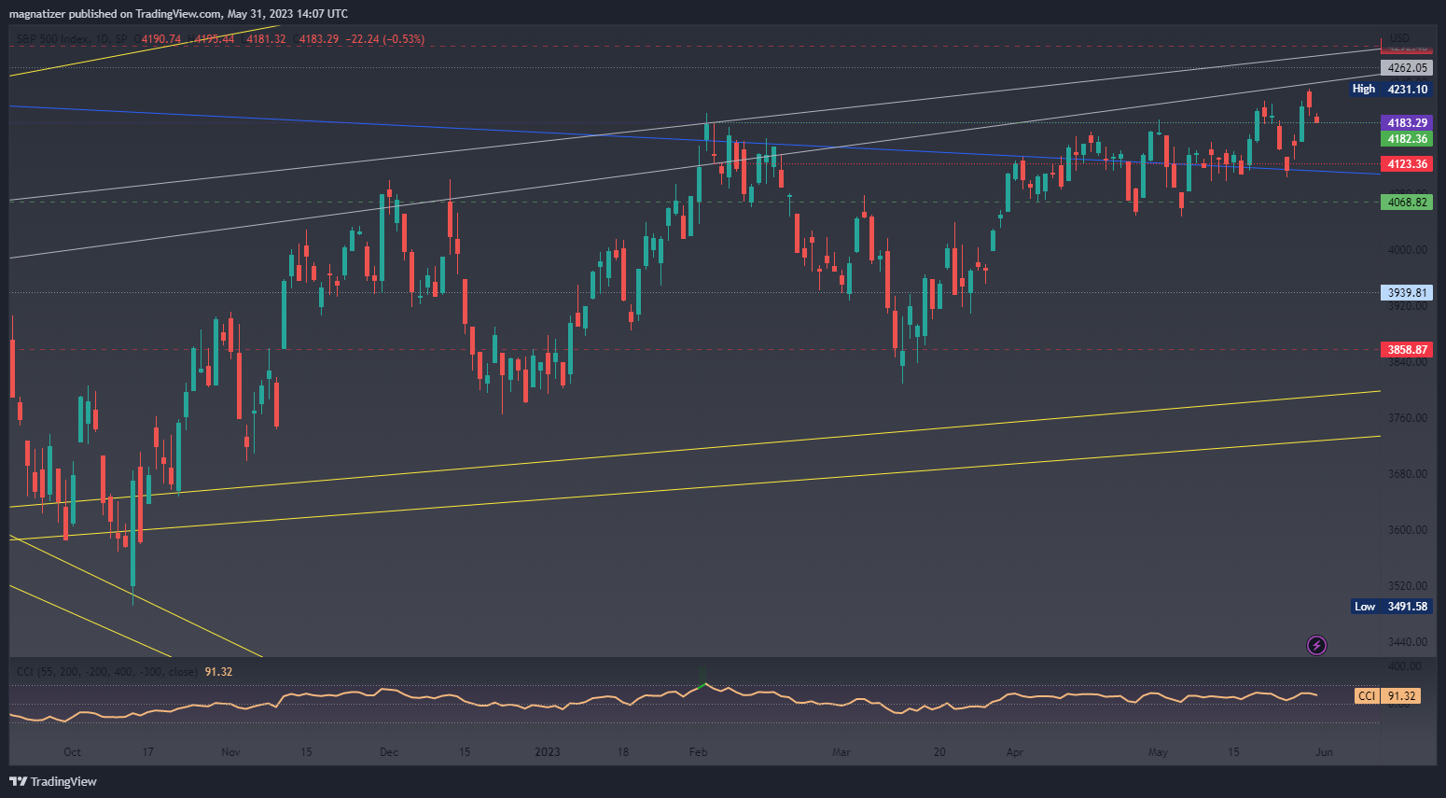Click the green 4068.82 level label

(1407, 203)
